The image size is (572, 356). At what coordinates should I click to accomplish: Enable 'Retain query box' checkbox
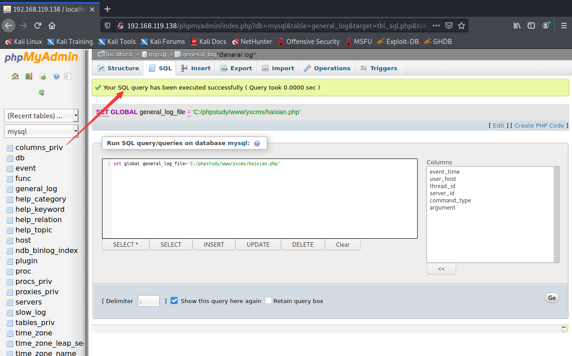click(269, 300)
